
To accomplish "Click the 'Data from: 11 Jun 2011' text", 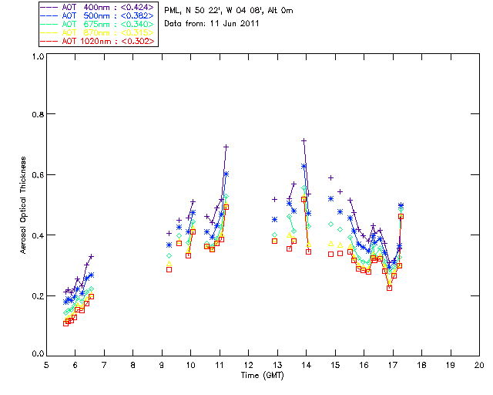I will click(211, 24).
